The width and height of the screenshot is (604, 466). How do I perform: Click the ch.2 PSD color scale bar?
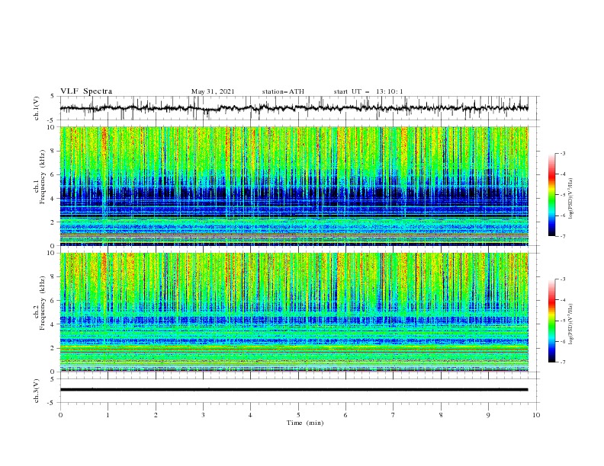pos(552,321)
